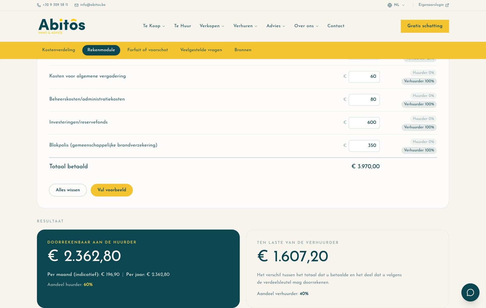Click the Blokpolis (gemeenschappelijke brandverzekering) label
This screenshot has height=308, width=486.
[x=103, y=145]
